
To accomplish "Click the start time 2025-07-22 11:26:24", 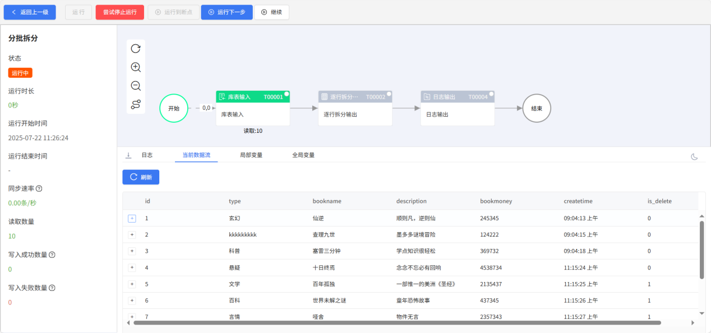I will (x=38, y=138).
